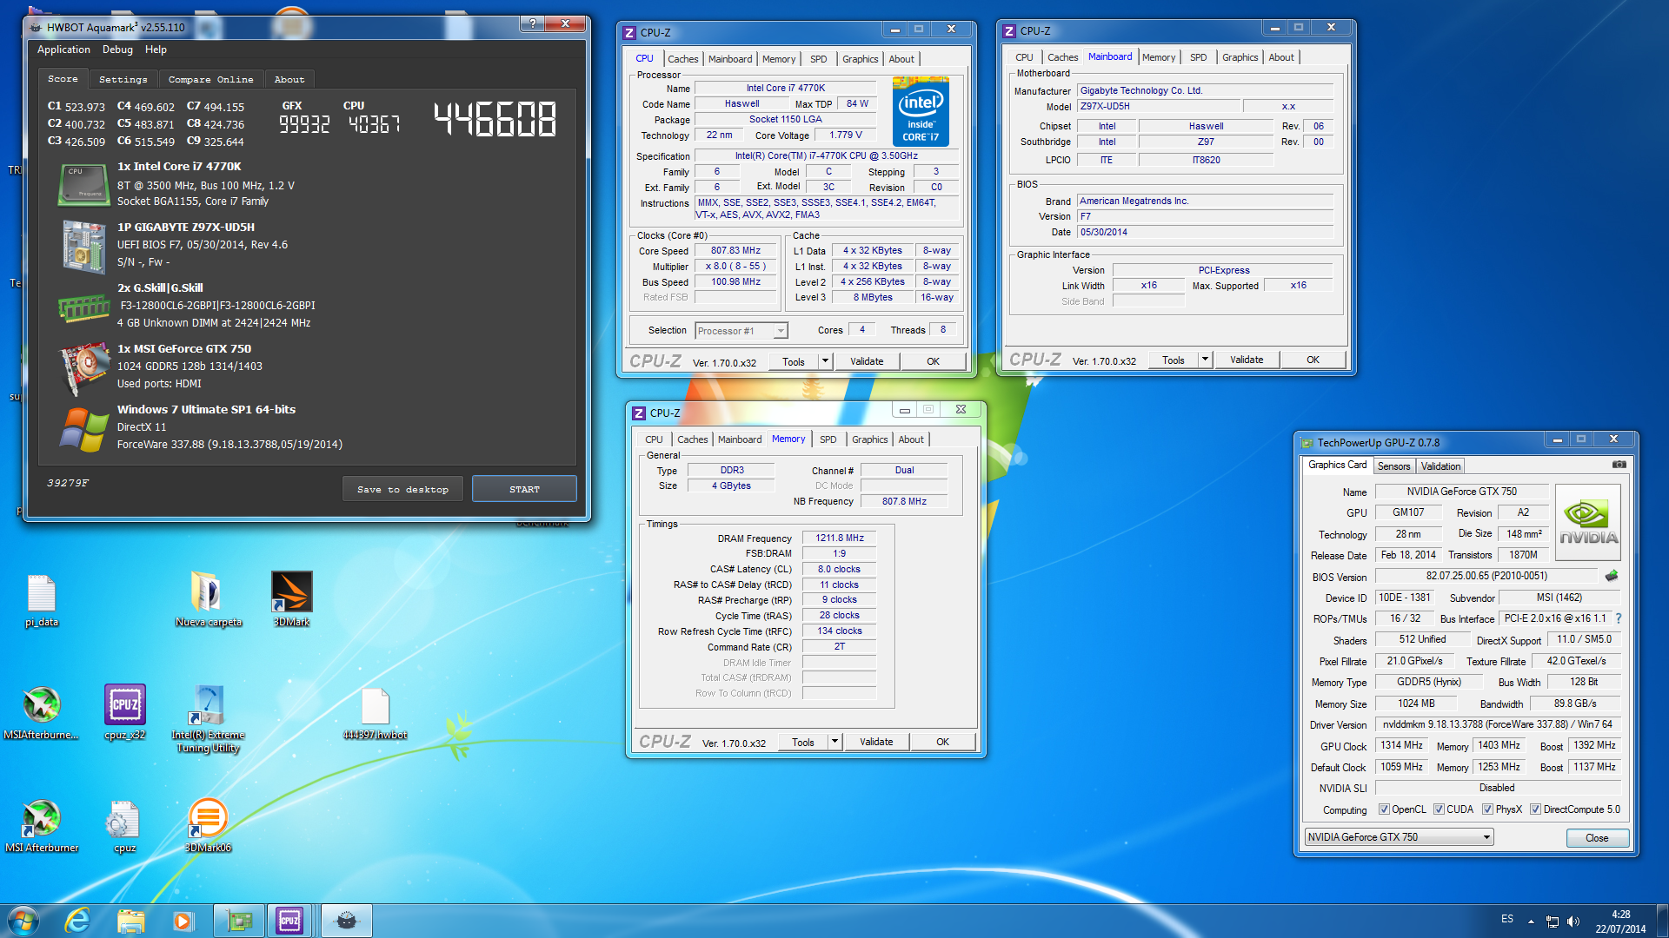This screenshot has height=938, width=1669.
Task: Switch to CPU-Z taskbar button
Action: pyautogui.click(x=289, y=921)
